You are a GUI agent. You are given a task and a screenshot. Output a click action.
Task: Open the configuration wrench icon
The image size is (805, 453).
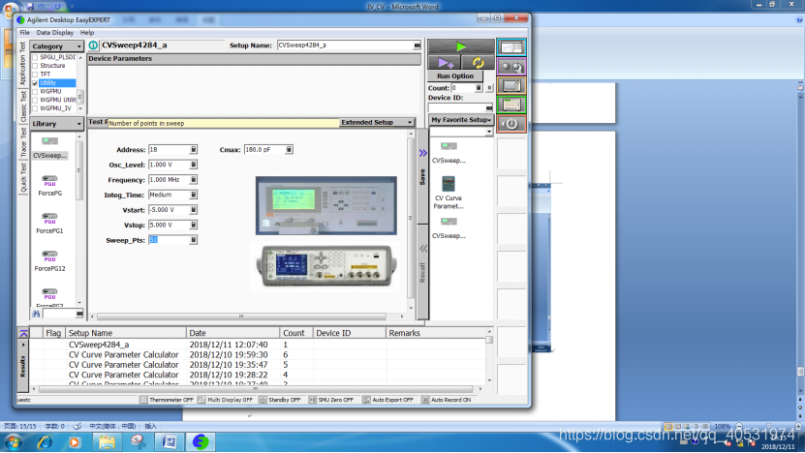(x=511, y=67)
